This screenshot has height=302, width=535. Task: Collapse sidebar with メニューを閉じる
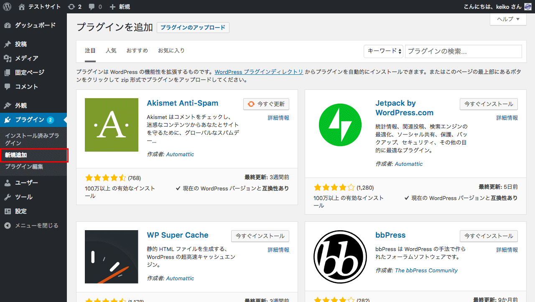[33, 225]
